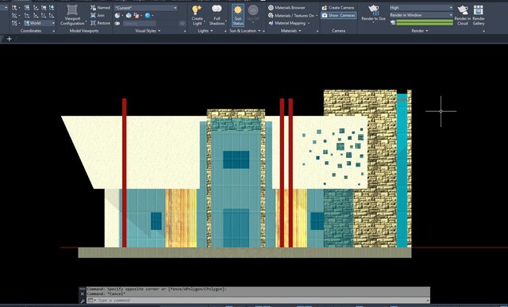This screenshot has width=508, height=307.
Task: Click the Coordinates panel label
Action: click(31, 31)
